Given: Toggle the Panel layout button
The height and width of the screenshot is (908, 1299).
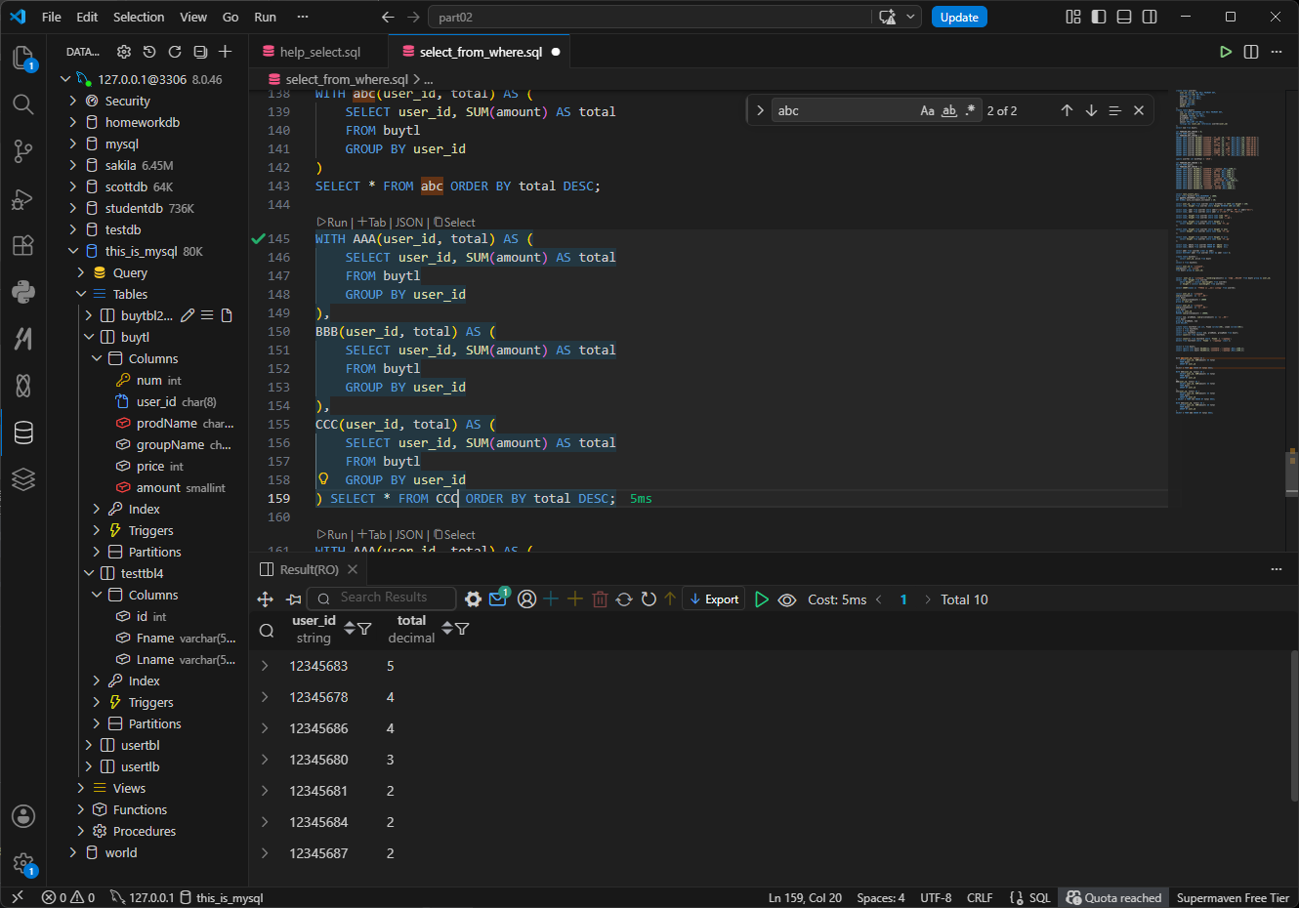Looking at the screenshot, I should 1124,17.
